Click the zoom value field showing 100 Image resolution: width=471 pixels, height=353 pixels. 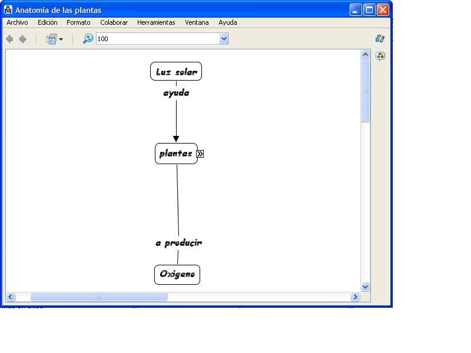[x=158, y=39]
